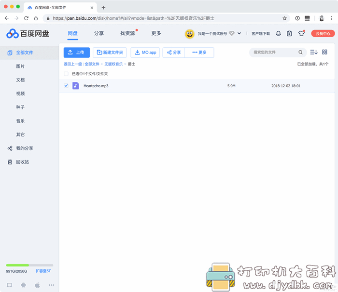Image resolution: width=338 pixels, height=292 pixels.
Task: Open the Chrome menu three dots
Action: point(331,18)
